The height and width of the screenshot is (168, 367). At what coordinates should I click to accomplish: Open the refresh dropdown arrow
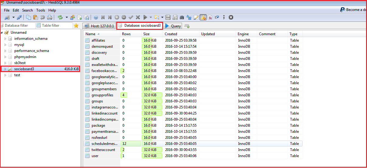[67, 17]
